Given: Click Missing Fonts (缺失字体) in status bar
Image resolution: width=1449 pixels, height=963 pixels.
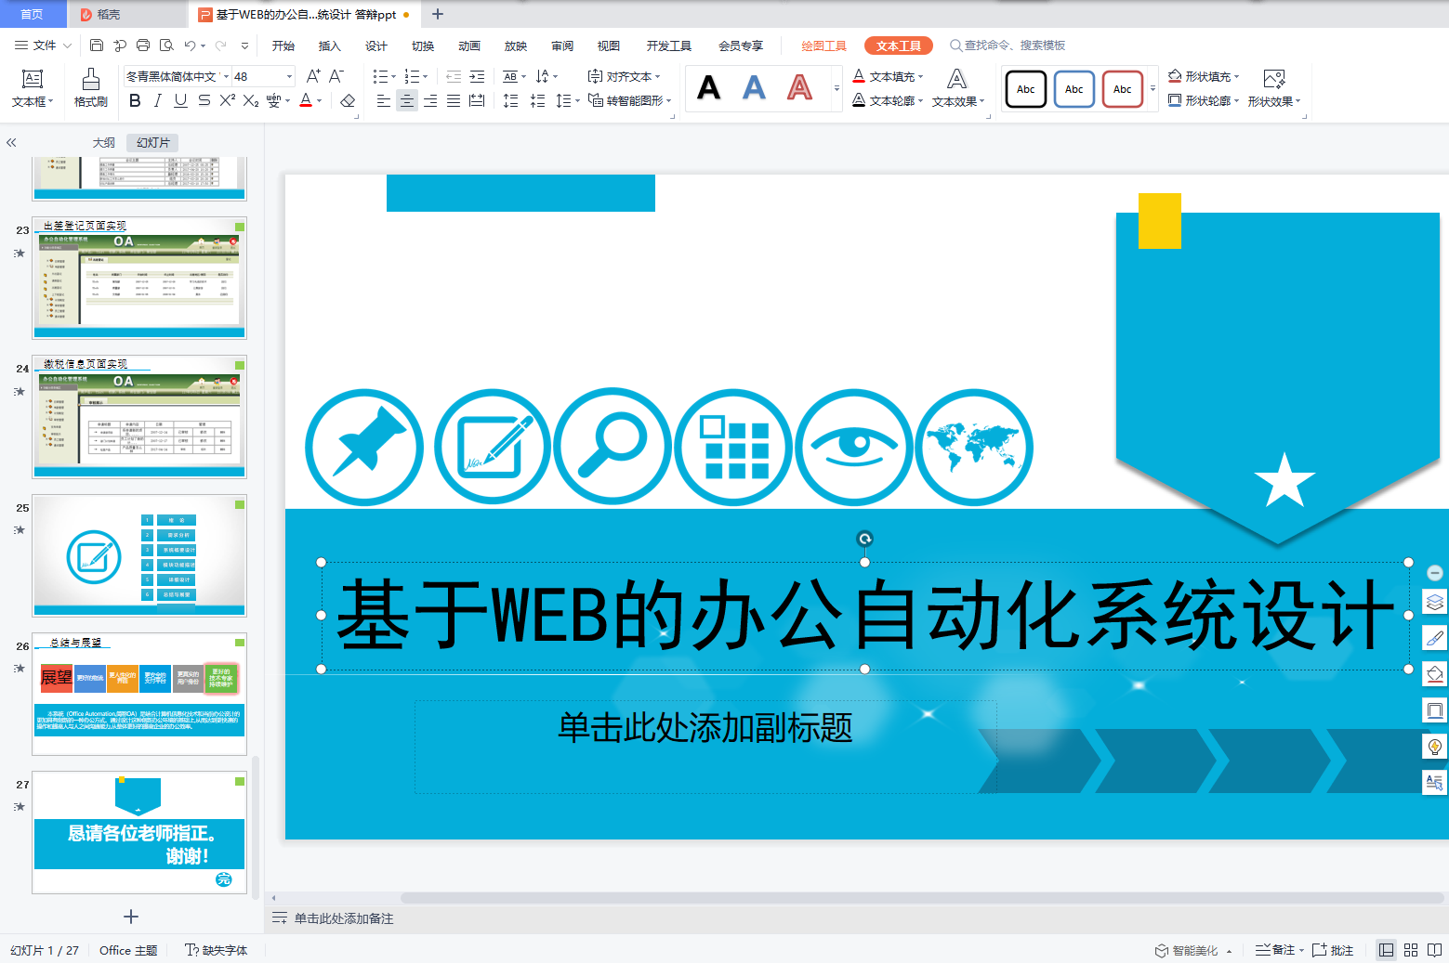Looking at the screenshot, I should pyautogui.click(x=216, y=950).
